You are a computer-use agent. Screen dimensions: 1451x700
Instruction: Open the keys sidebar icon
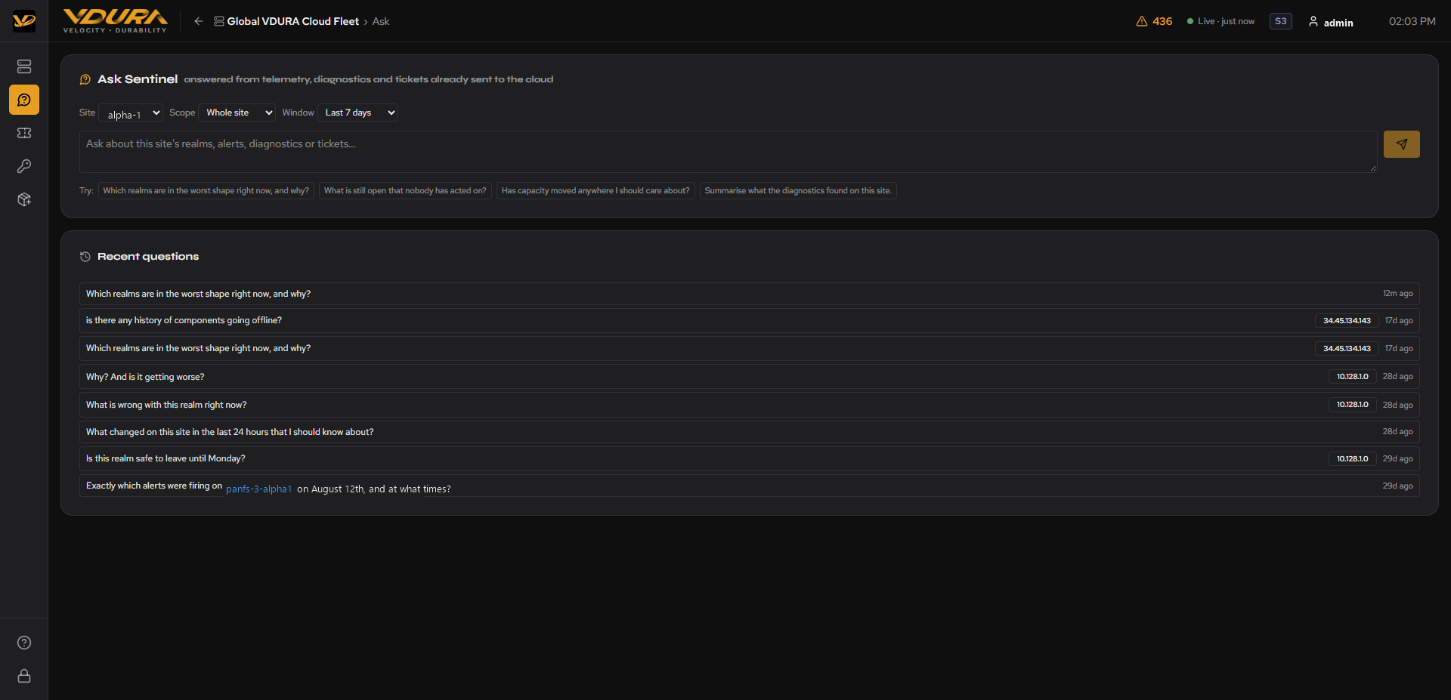pyautogui.click(x=24, y=166)
